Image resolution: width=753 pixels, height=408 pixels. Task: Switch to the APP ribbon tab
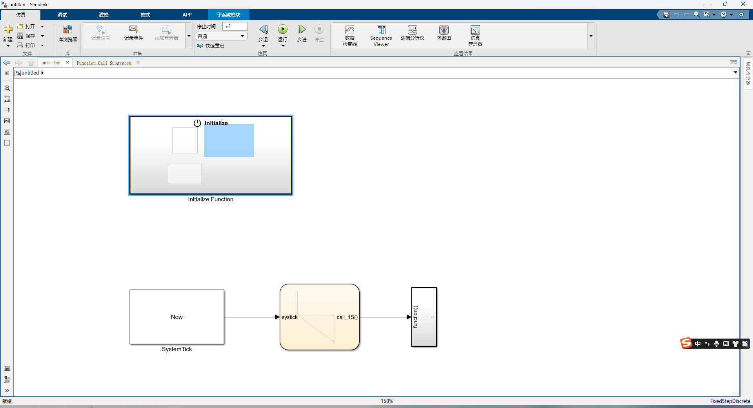click(x=187, y=15)
